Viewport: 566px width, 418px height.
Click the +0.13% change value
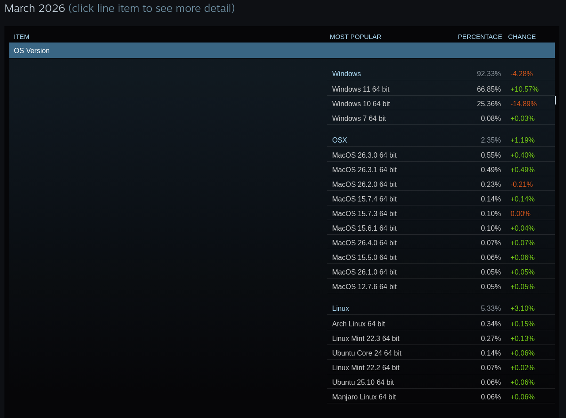click(x=523, y=338)
